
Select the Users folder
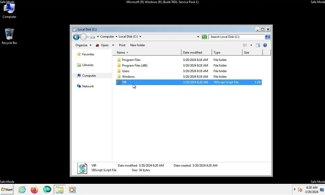click(126, 71)
